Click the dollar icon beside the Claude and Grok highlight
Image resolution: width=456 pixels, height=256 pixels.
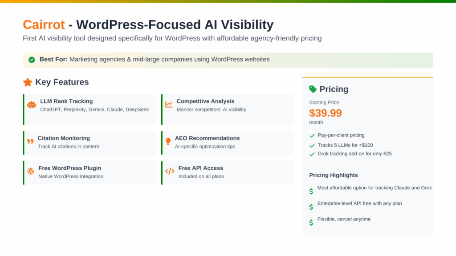tap(311, 191)
